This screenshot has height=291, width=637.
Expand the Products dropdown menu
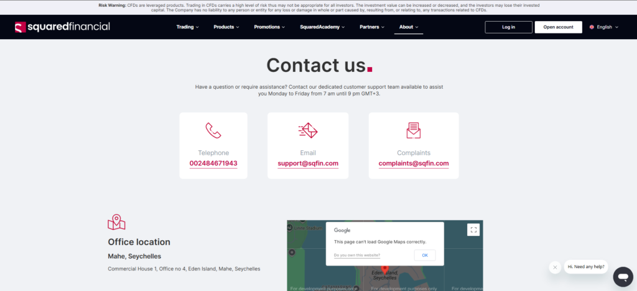(226, 27)
